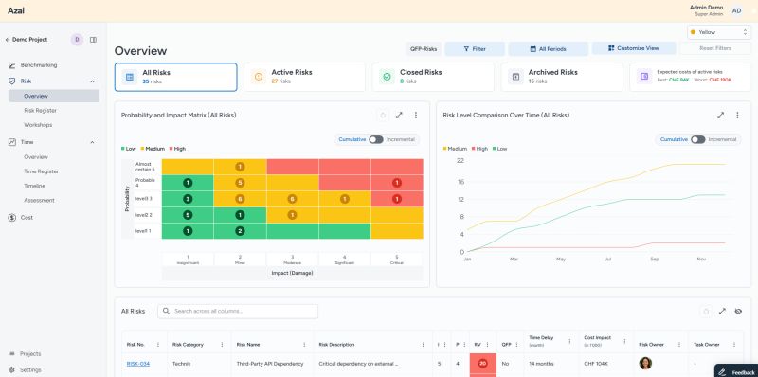
Task: Toggle column visibility eye icon in All Risks
Action: [738, 312]
